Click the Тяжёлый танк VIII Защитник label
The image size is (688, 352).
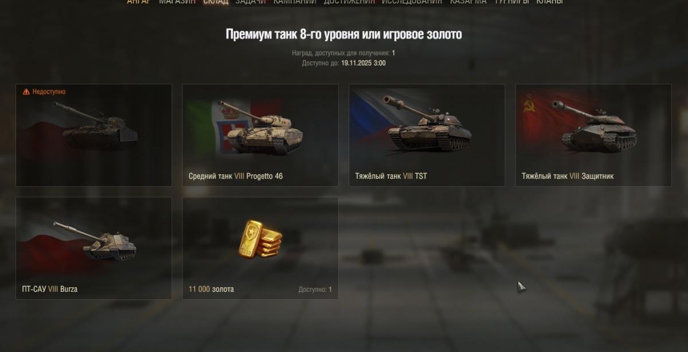[568, 176]
